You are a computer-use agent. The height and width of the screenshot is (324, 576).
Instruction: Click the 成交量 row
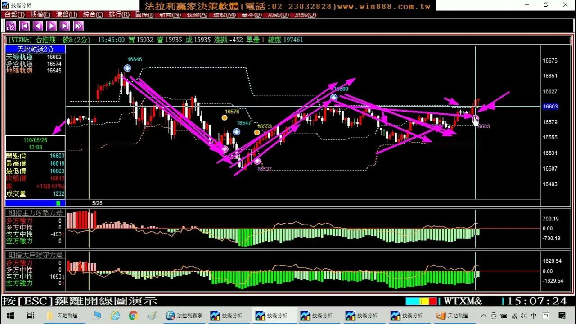click(36, 194)
